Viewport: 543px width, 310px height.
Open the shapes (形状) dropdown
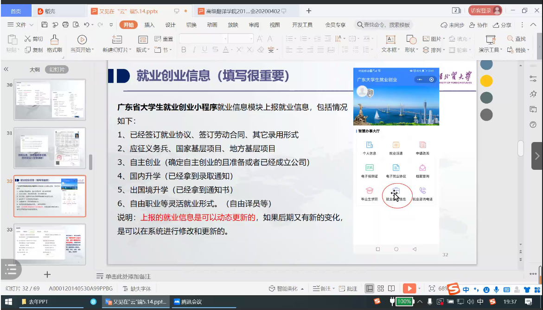click(411, 50)
